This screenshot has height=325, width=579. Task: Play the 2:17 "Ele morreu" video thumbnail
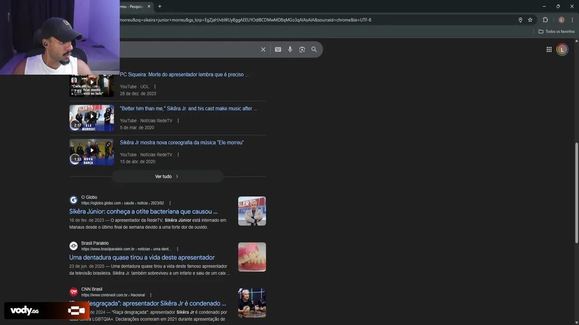(x=92, y=118)
